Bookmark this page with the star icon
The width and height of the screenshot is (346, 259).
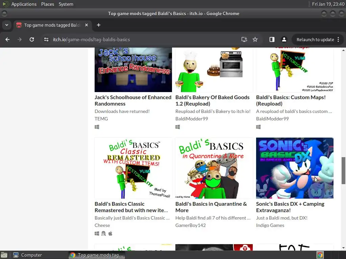[x=255, y=39]
